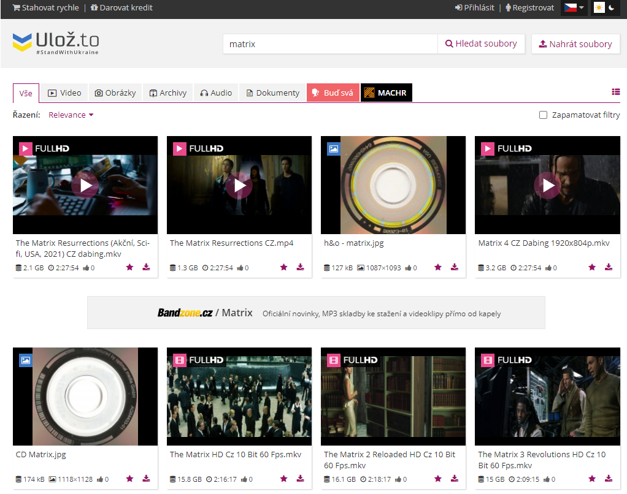The height and width of the screenshot is (494, 627).
Task: Switch to light theme sun toggle
Action: (599, 8)
